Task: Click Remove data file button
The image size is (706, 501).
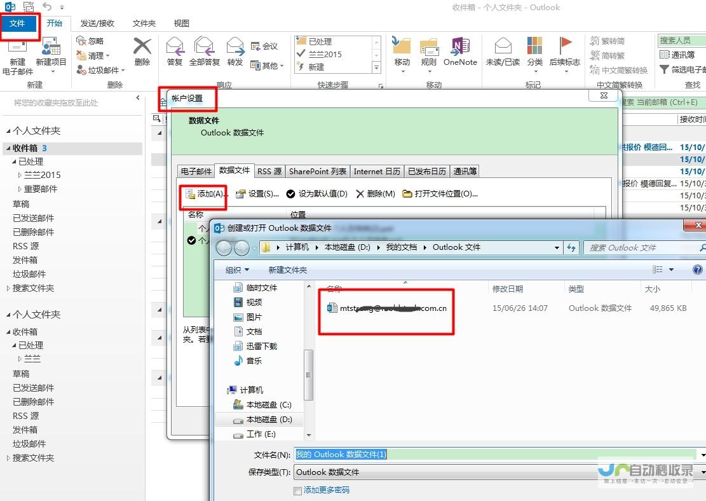Action: click(x=375, y=194)
